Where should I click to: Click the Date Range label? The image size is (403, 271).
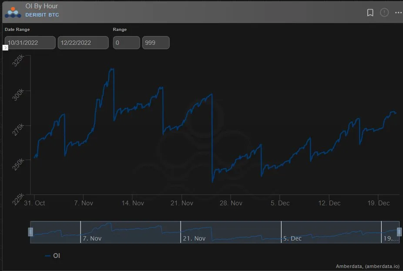(x=17, y=30)
